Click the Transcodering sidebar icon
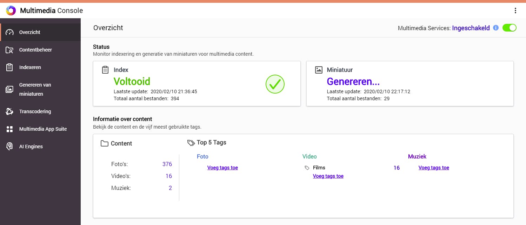 9,111
